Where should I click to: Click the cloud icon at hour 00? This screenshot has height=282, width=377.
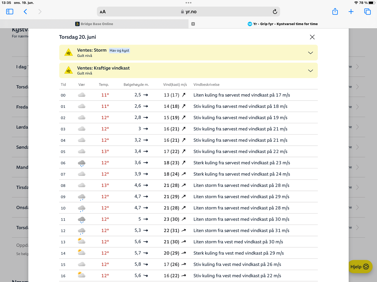tap(82, 95)
